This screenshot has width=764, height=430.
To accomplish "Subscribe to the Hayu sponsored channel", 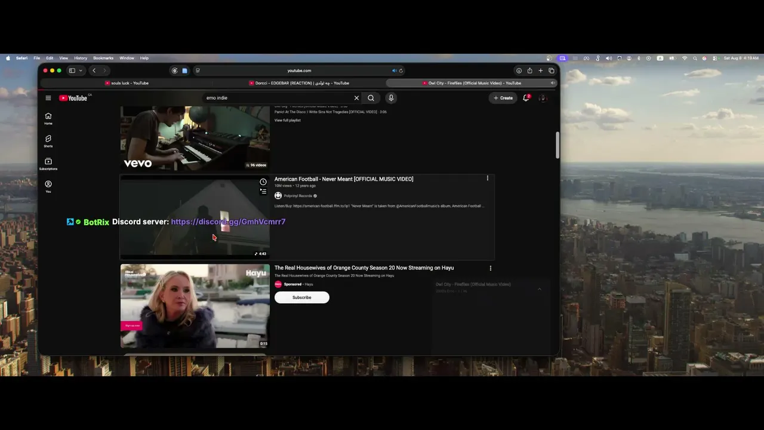I will pyautogui.click(x=302, y=297).
